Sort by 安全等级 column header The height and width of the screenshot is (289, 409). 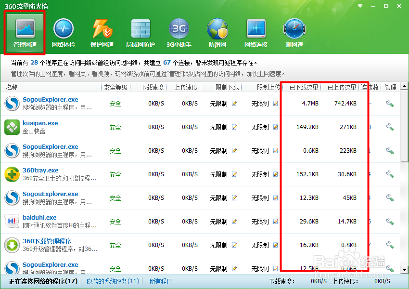pyautogui.click(x=115, y=87)
